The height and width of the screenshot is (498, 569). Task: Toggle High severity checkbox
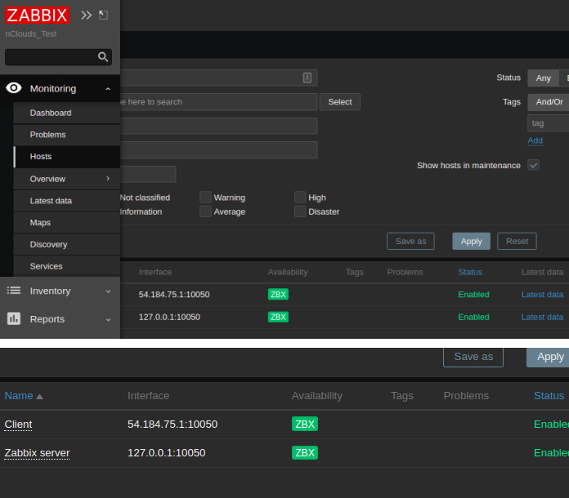point(300,198)
